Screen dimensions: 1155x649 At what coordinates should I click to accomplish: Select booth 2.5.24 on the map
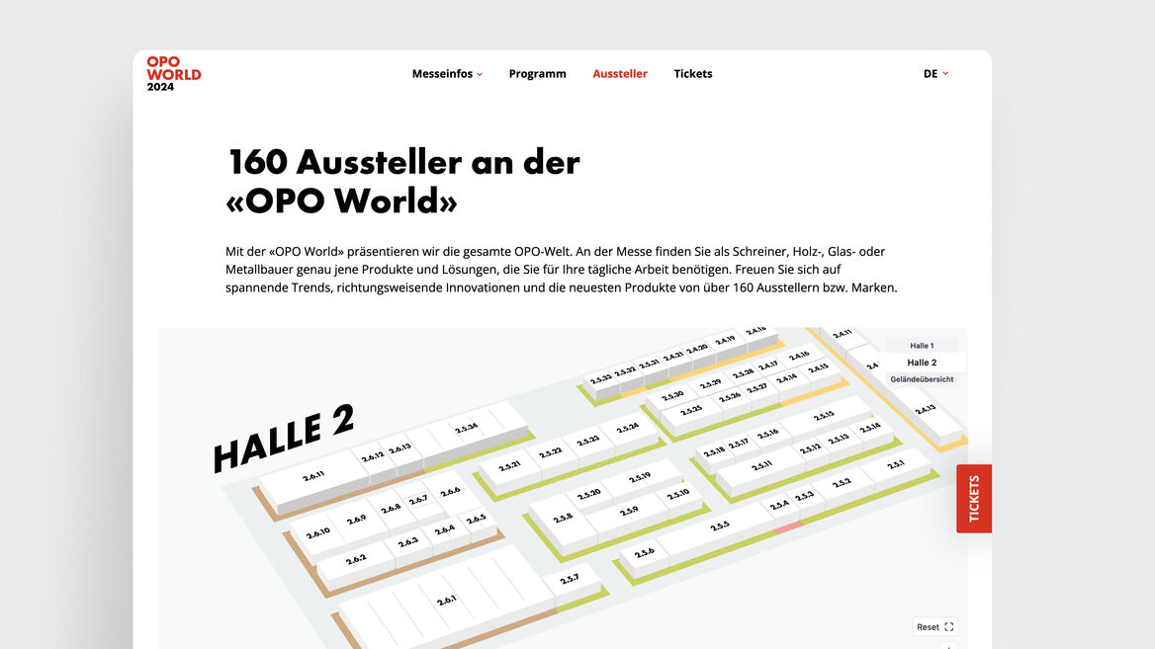click(x=628, y=429)
